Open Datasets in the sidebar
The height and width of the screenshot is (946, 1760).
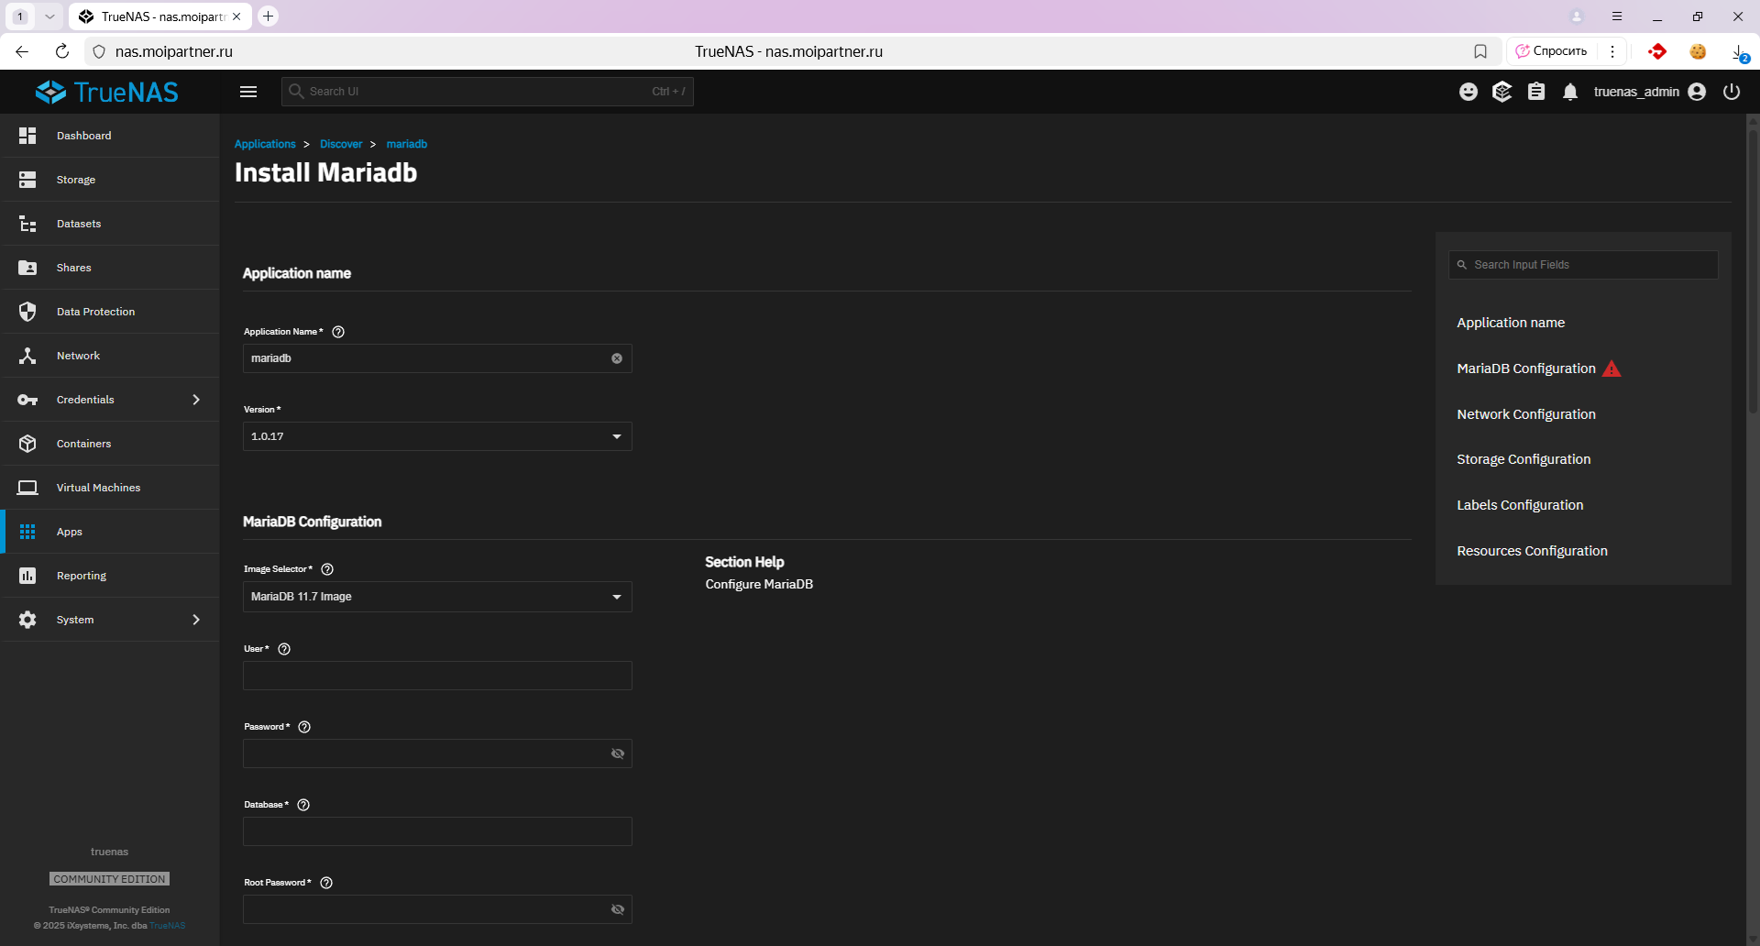[79, 224]
